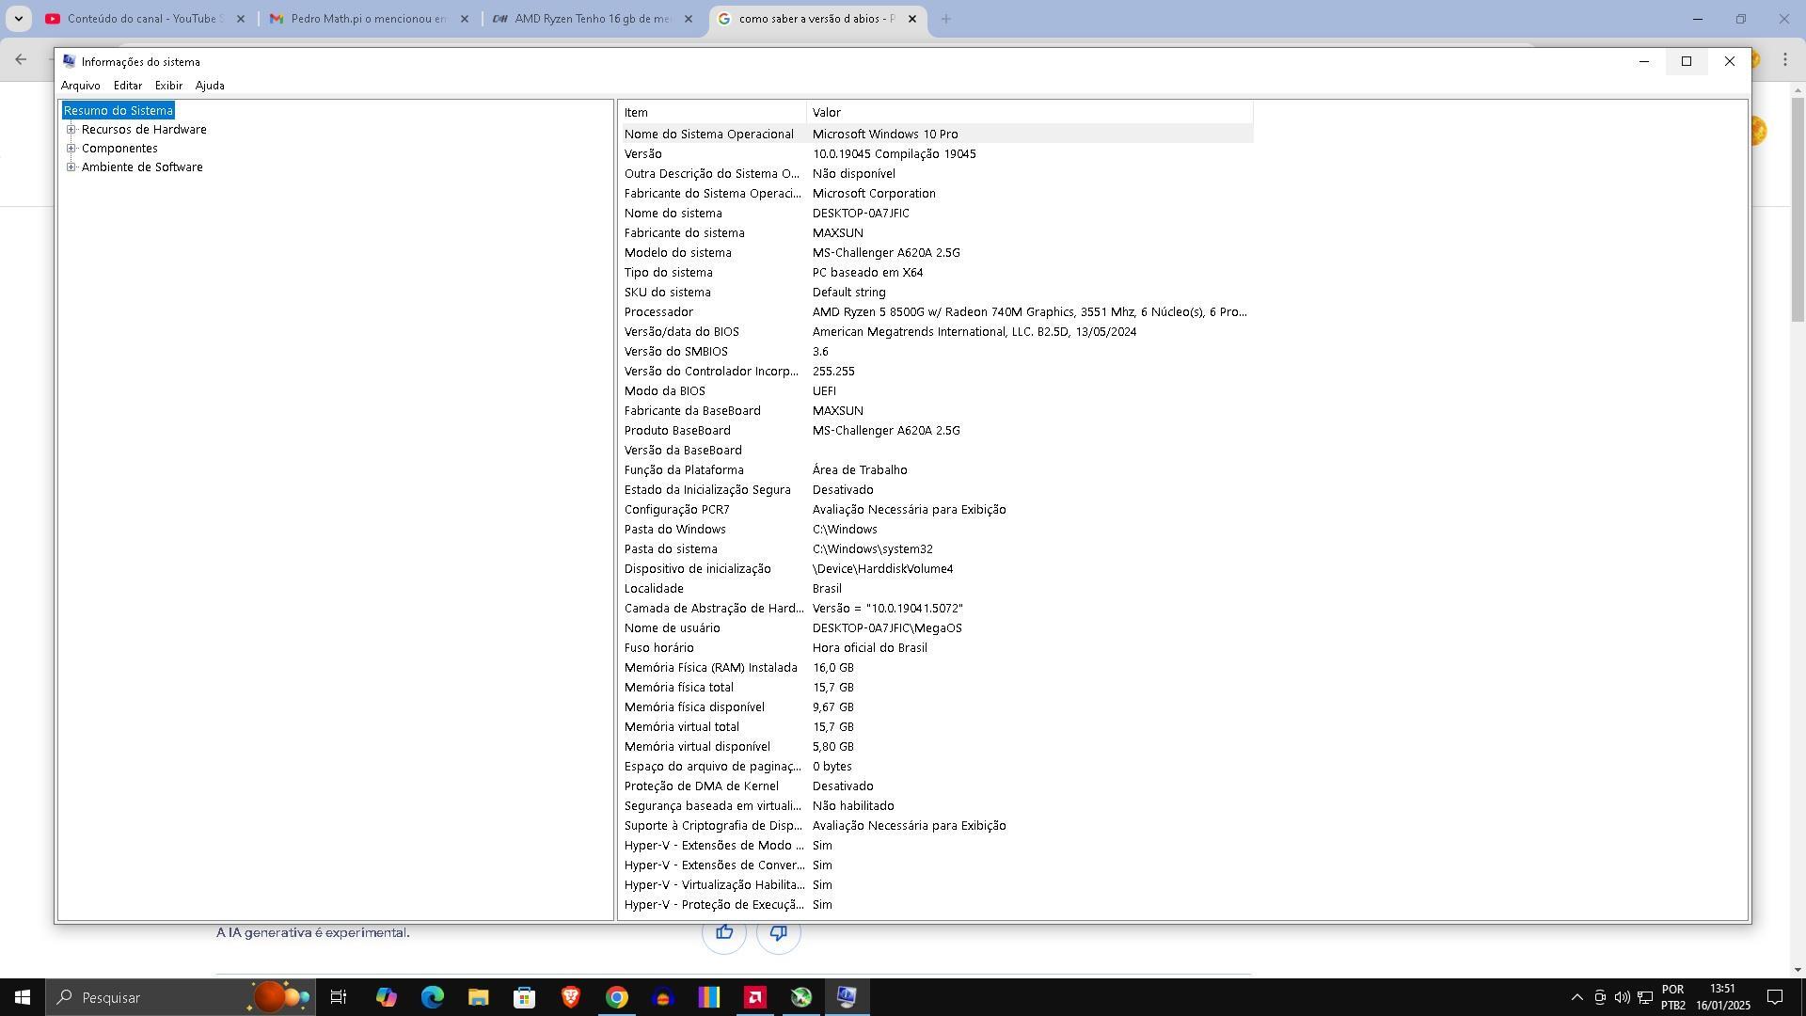Open the colorful striped app in the taskbar

pyautogui.click(x=708, y=997)
